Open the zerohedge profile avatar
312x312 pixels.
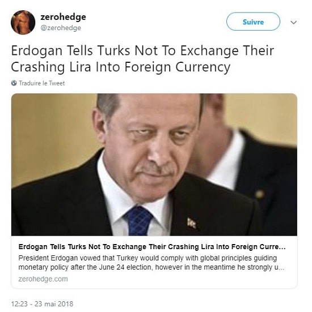click(23, 22)
